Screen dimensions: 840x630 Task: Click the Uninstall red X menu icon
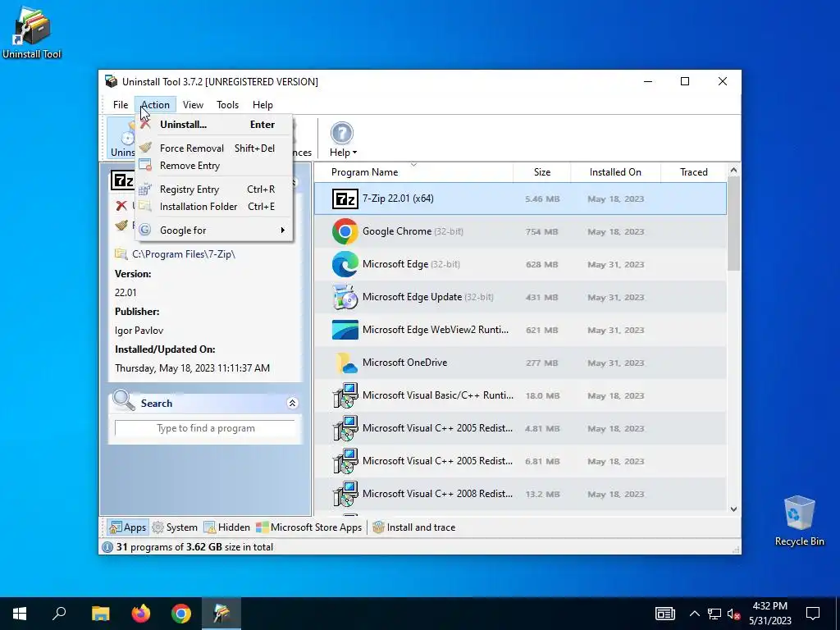145,125
